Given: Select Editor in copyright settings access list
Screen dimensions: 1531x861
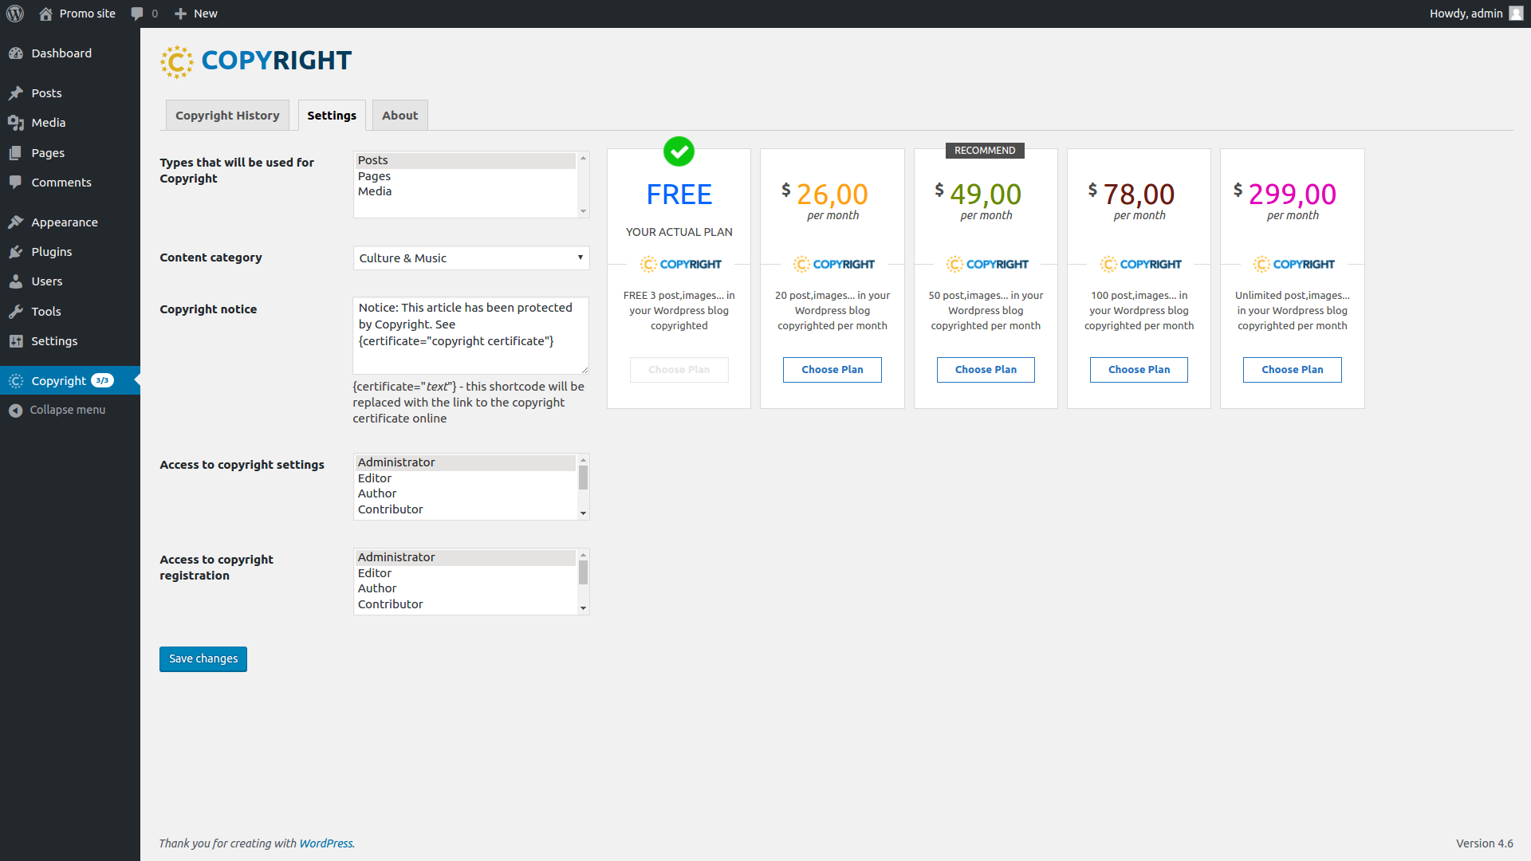Looking at the screenshot, I should coord(466,478).
